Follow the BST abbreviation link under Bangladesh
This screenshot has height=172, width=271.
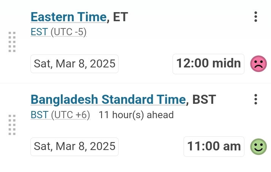[39, 115]
